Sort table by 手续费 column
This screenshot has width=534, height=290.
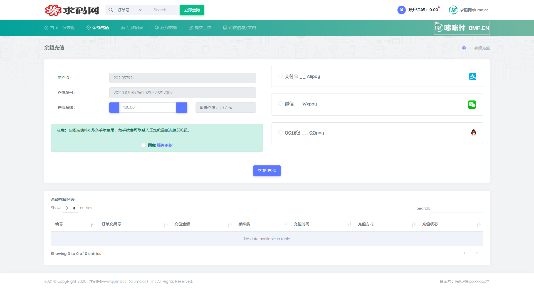pyautogui.click(x=262, y=224)
